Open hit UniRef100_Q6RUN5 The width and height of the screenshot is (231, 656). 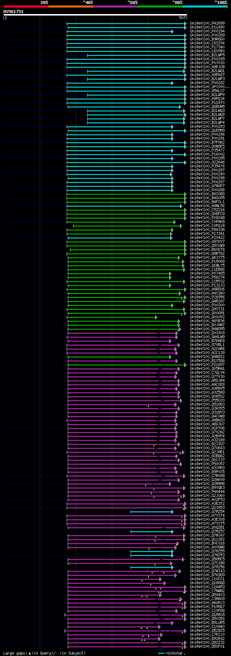[207, 106]
